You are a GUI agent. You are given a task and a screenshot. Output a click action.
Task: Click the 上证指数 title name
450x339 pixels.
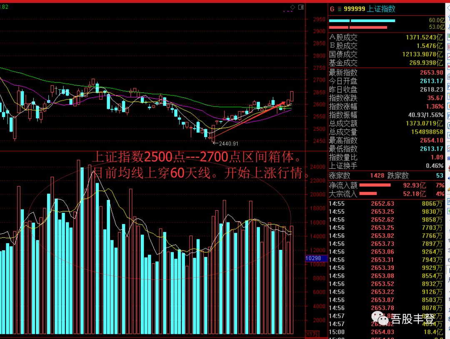coord(381,9)
